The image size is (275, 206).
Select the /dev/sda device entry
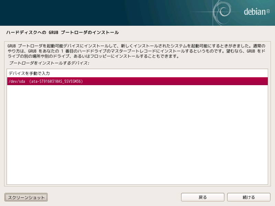tap(14, 81)
